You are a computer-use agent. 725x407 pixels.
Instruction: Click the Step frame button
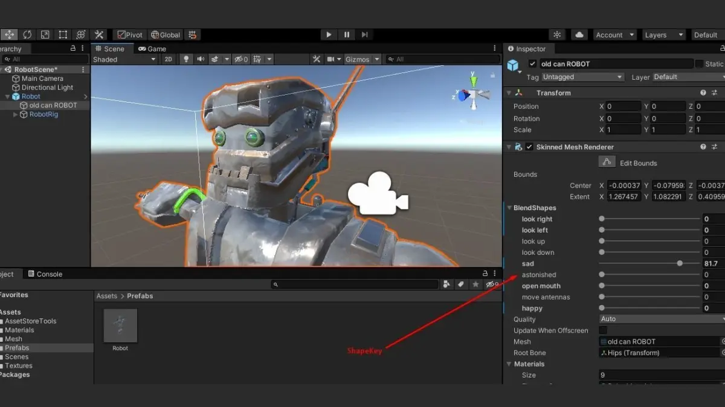[x=364, y=35]
